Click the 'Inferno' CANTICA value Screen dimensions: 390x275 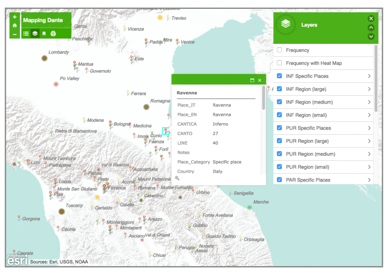point(221,124)
